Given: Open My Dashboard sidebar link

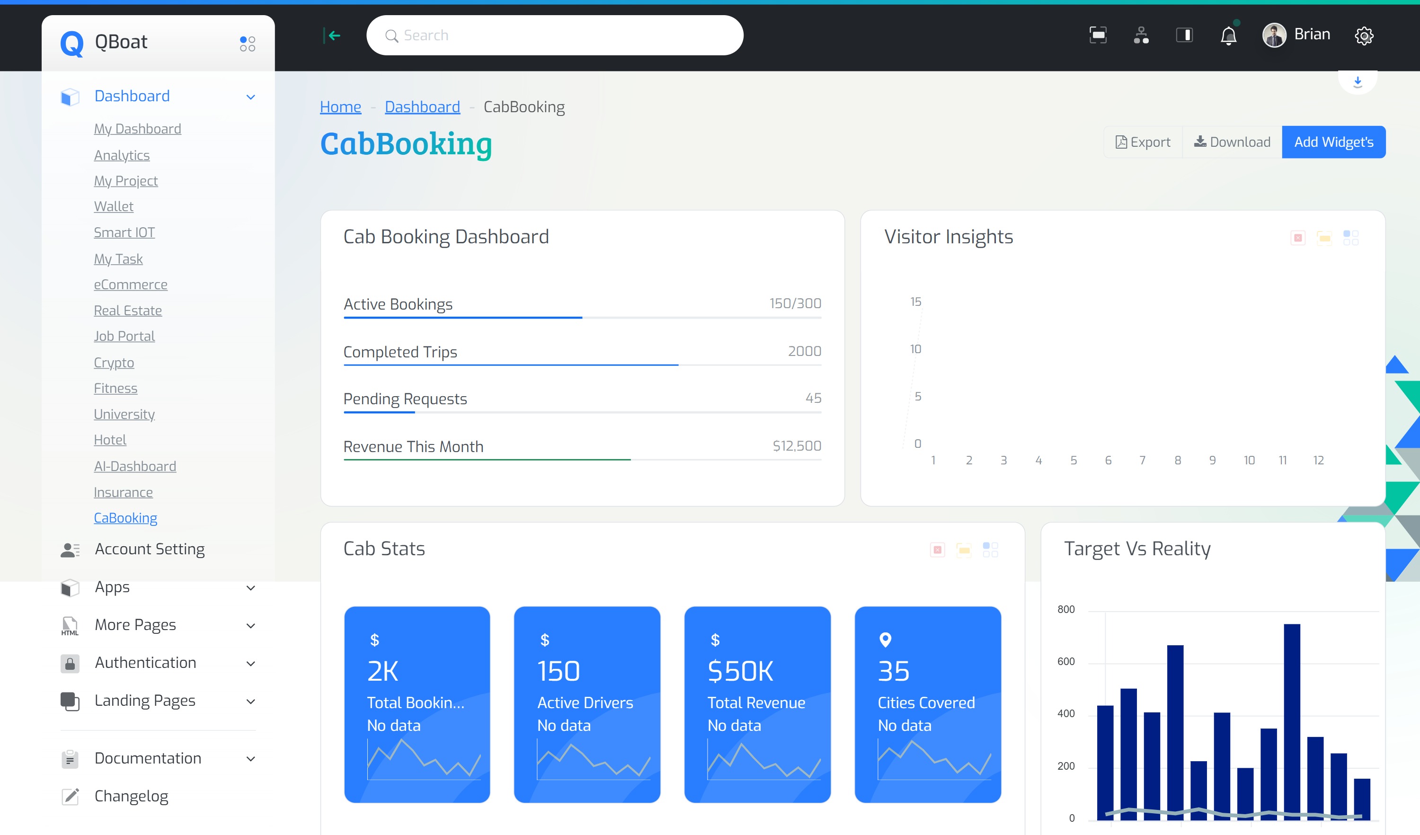Looking at the screenshot, I should coord(137,129).
